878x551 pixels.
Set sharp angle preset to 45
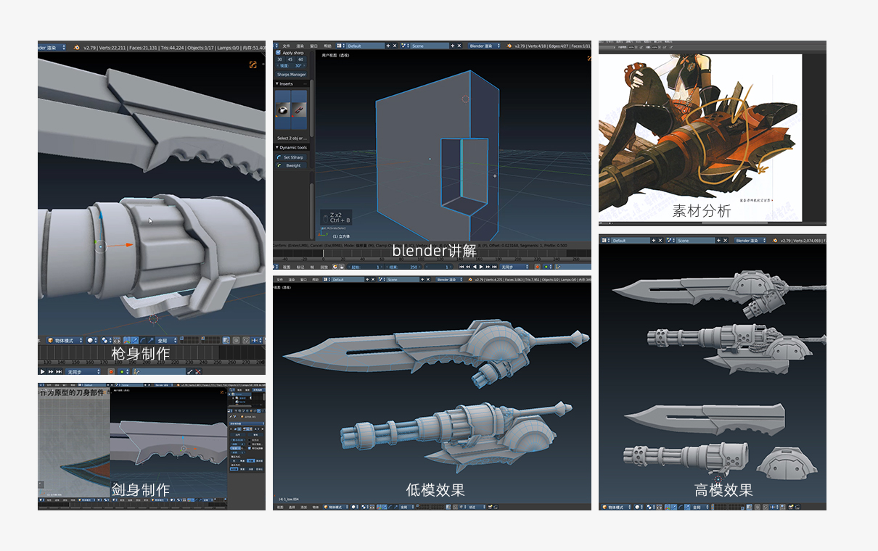pos(290,59)
